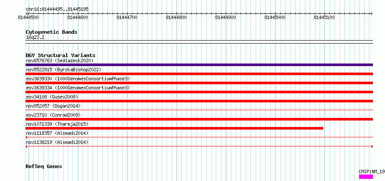Click ruler tick label 81445000
The width and height of the screenshot is (385, 181).
pyautogui.click(x=275, y=17)
